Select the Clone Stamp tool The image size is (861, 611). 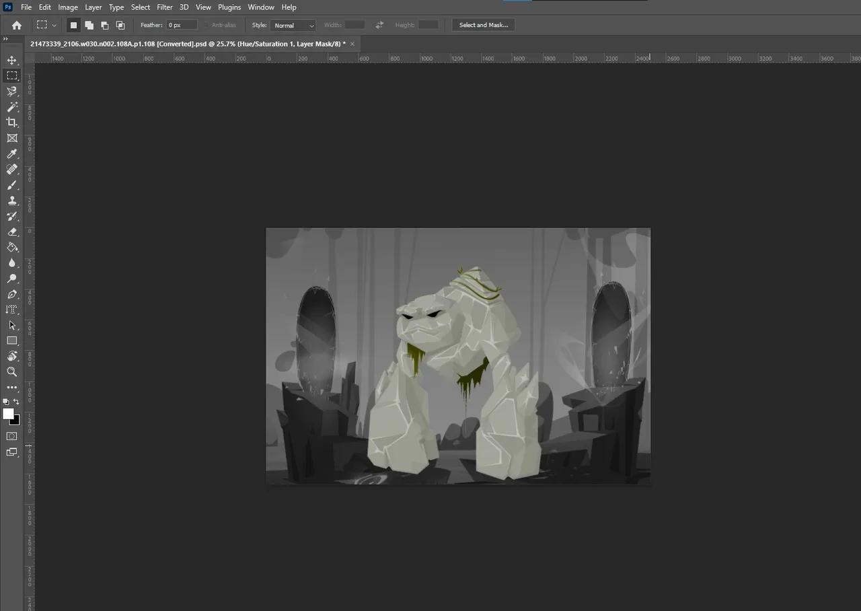click(12, 201)
